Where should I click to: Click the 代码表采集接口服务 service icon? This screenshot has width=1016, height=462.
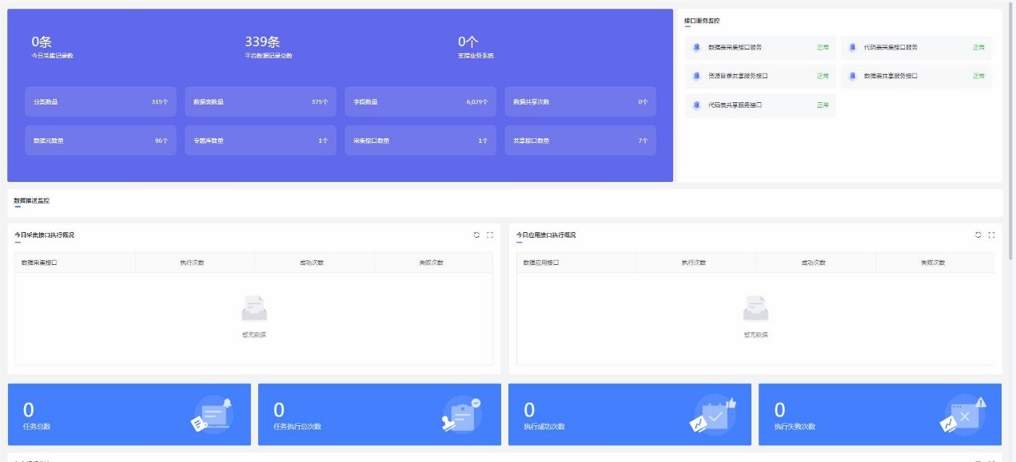[852, 48]
